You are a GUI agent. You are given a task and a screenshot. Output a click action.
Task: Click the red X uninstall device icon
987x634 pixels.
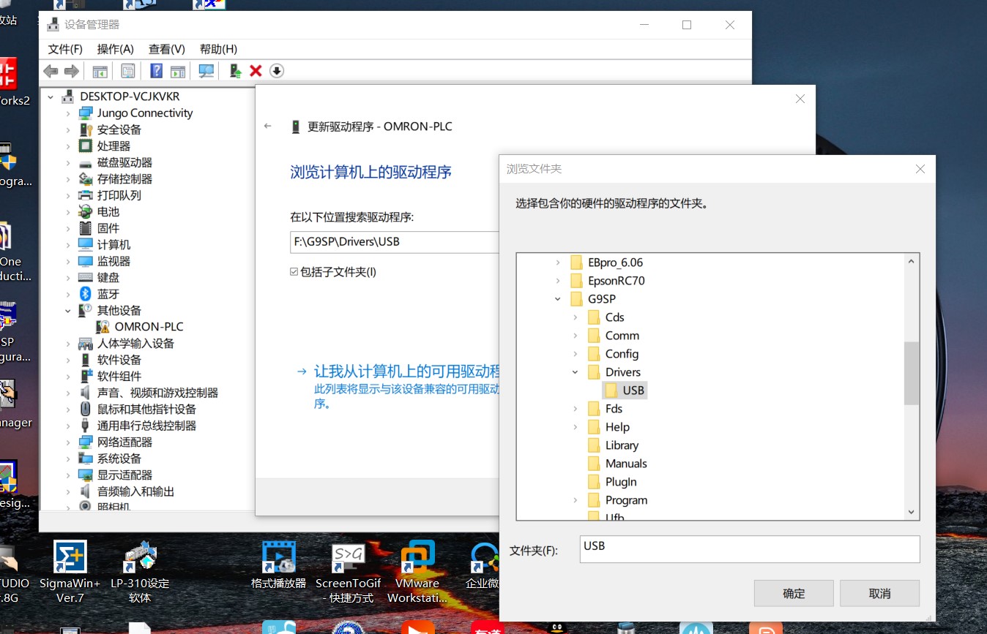[256, 71]
